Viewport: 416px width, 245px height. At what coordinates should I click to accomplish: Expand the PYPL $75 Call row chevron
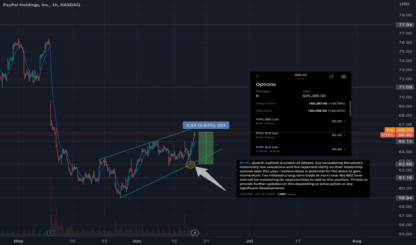345,149
